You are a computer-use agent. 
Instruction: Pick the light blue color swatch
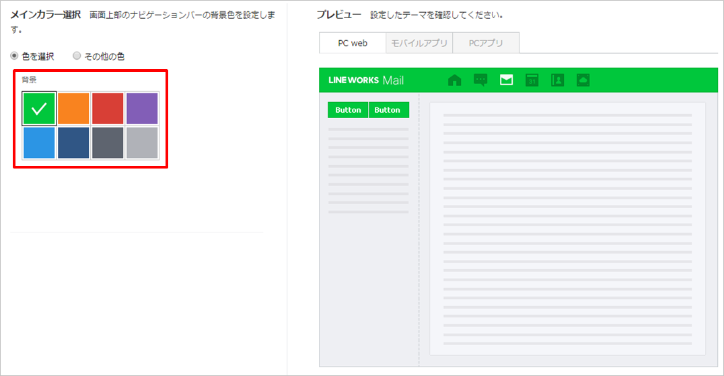point(39,143)
